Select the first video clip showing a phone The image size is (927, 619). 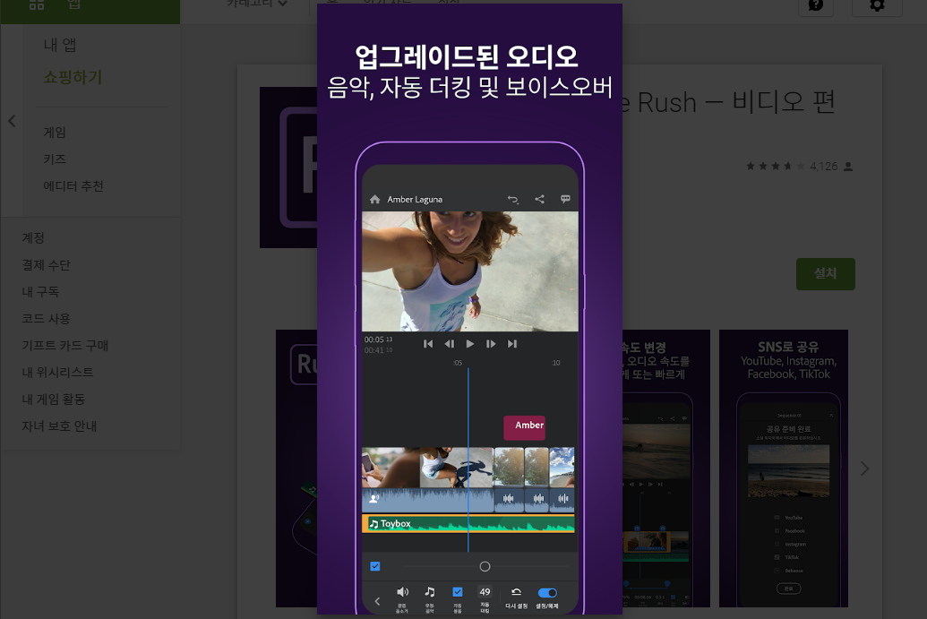coord(391,467)
